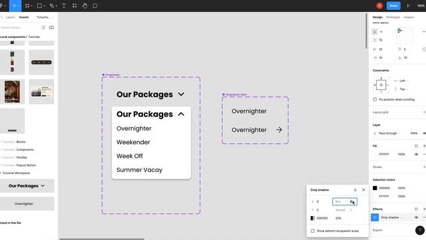Open the Frame tool options arrow
Viewport: 426px width, 240px height.
click(x=32, y=6)
